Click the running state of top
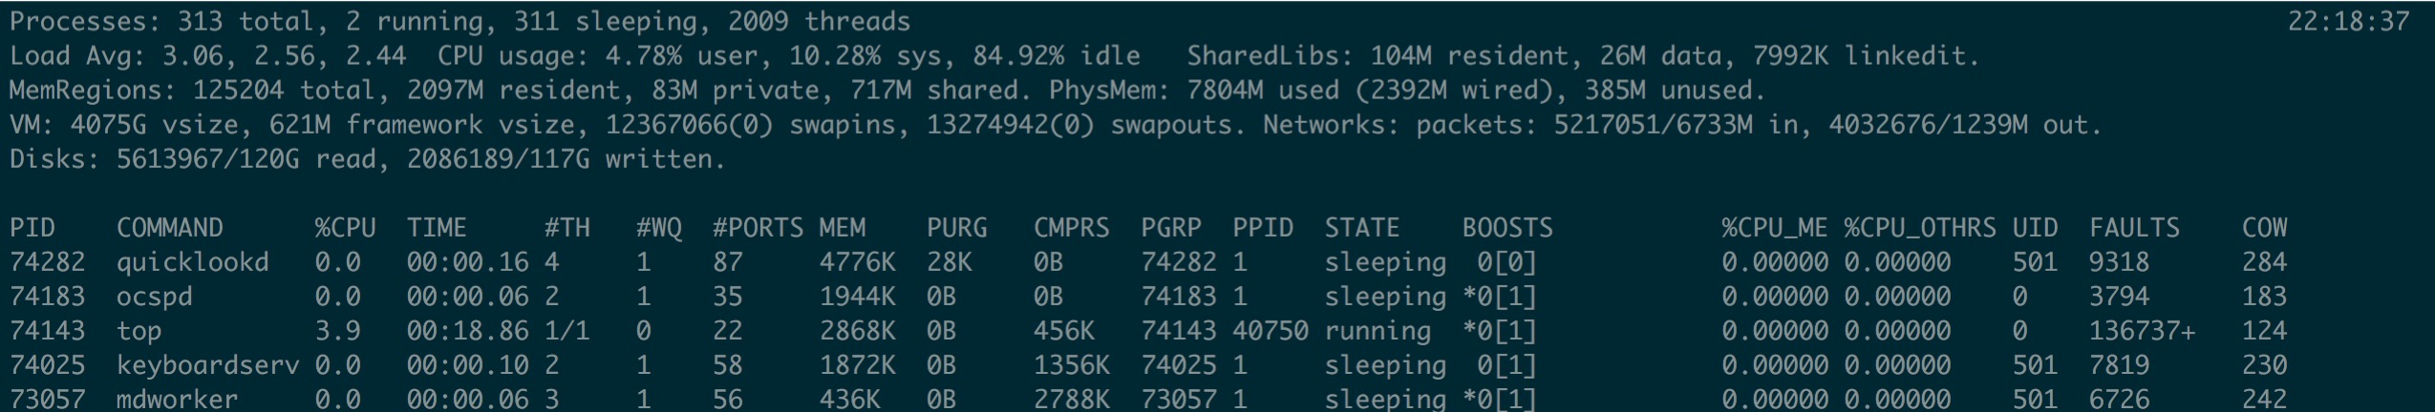This screenshot has width=2435, height=412. coord(1377,331)
